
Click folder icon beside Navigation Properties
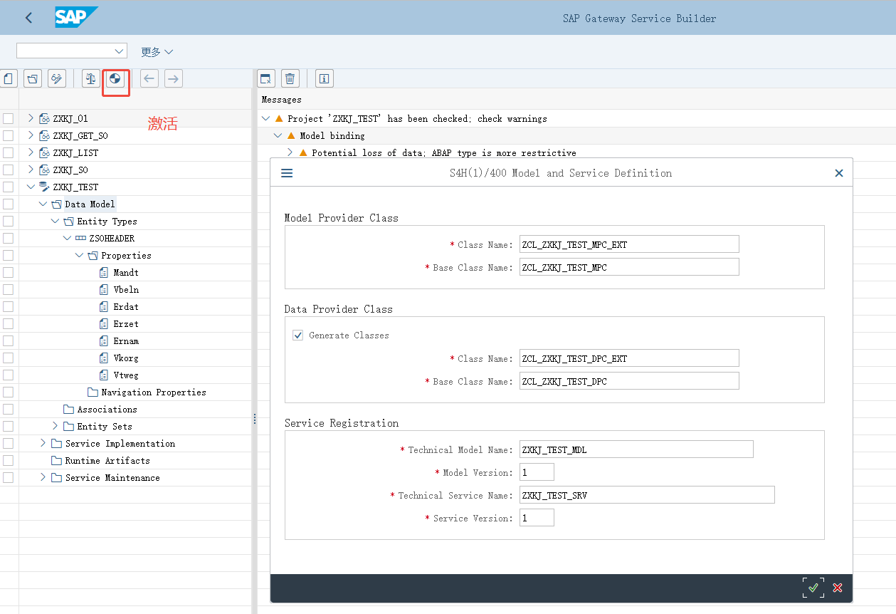(93, 392)
